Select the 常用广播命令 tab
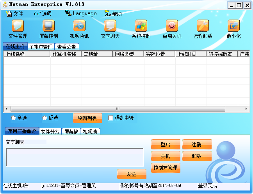 tap(22, 131)
